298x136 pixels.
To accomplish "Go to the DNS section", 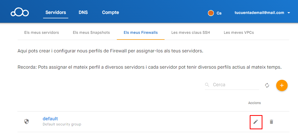I will coord(83,12).
